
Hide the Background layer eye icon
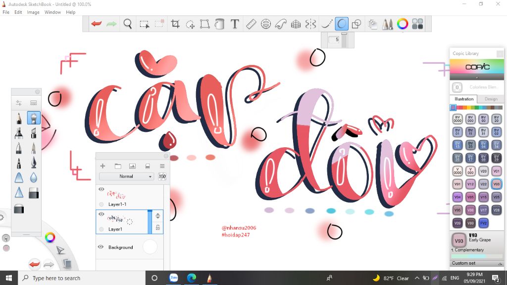click(101, 247)
